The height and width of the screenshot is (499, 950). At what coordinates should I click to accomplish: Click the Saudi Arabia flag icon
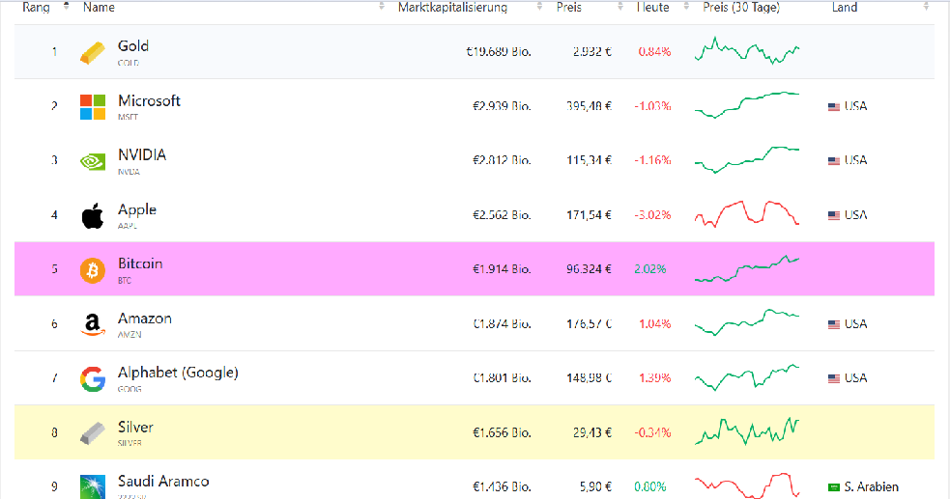[x=834, y=487]
